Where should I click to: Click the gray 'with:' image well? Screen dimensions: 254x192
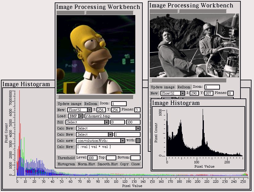(138, 141)
